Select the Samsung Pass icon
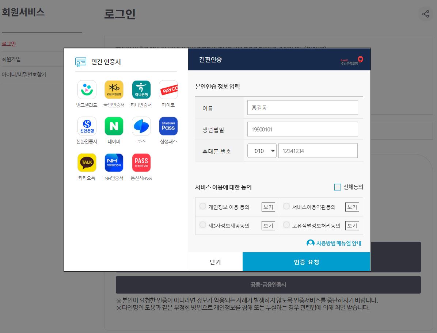 tap(168, 126)
